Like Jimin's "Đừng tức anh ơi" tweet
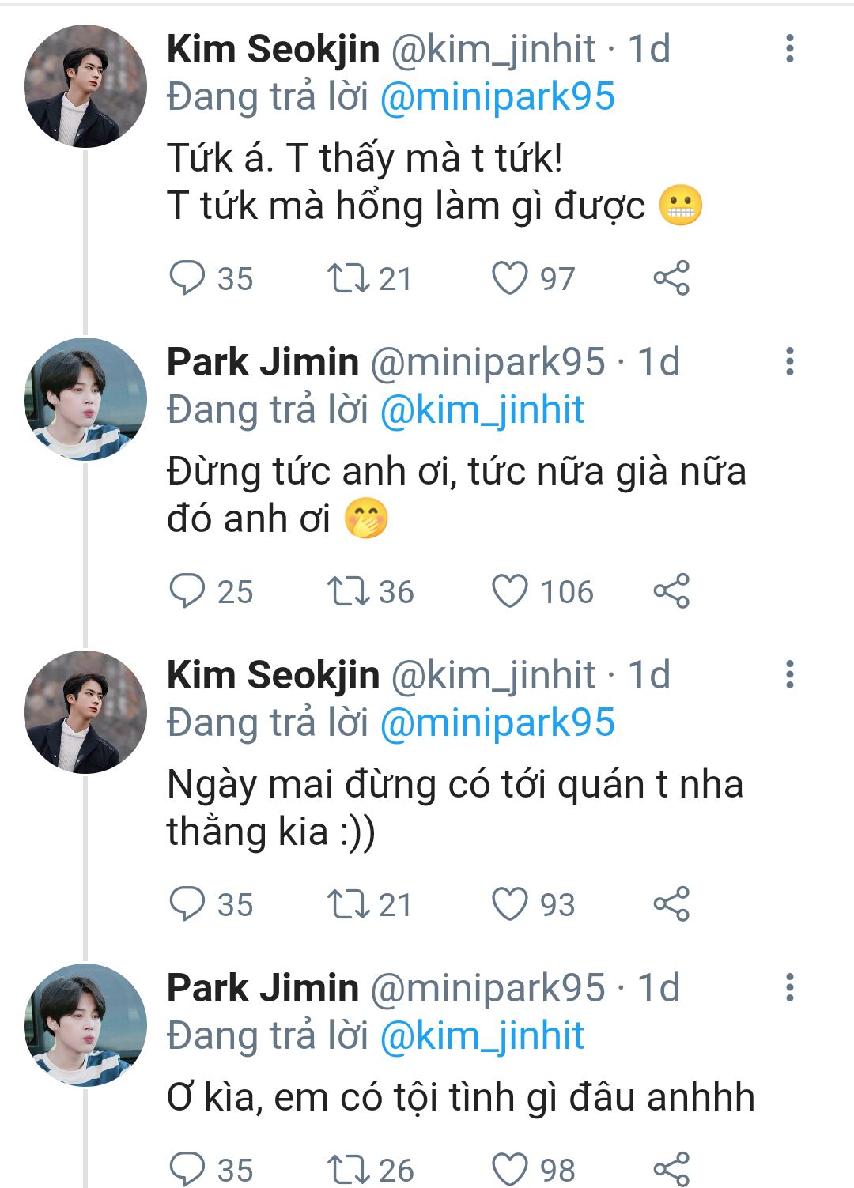 pyautogui.click(x=510, y=591)
